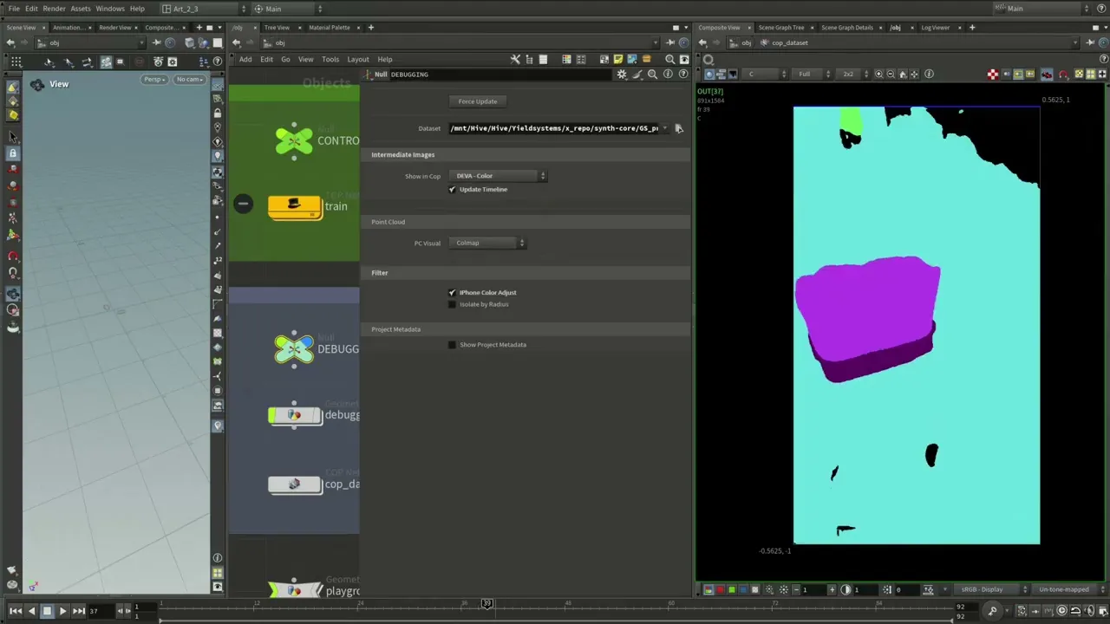Click the composite view home icon
Screen dimensions: 1110x624
[x=902, y=75]
